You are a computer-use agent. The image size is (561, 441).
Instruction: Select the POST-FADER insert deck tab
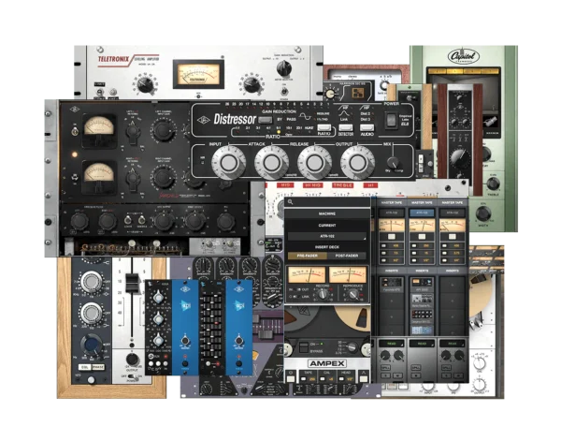point(348,256)
